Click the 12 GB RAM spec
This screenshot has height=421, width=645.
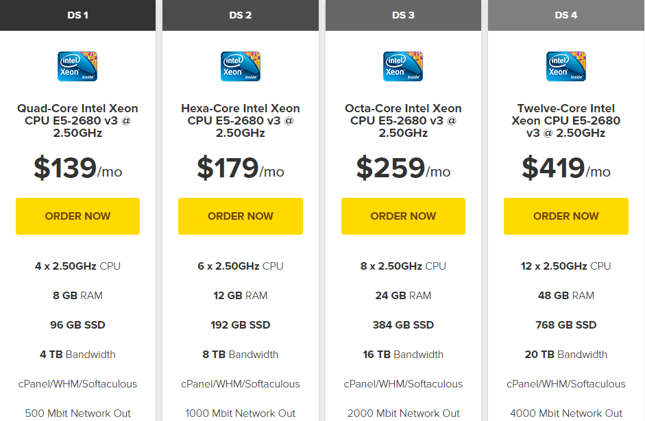[x=241, y=296]
